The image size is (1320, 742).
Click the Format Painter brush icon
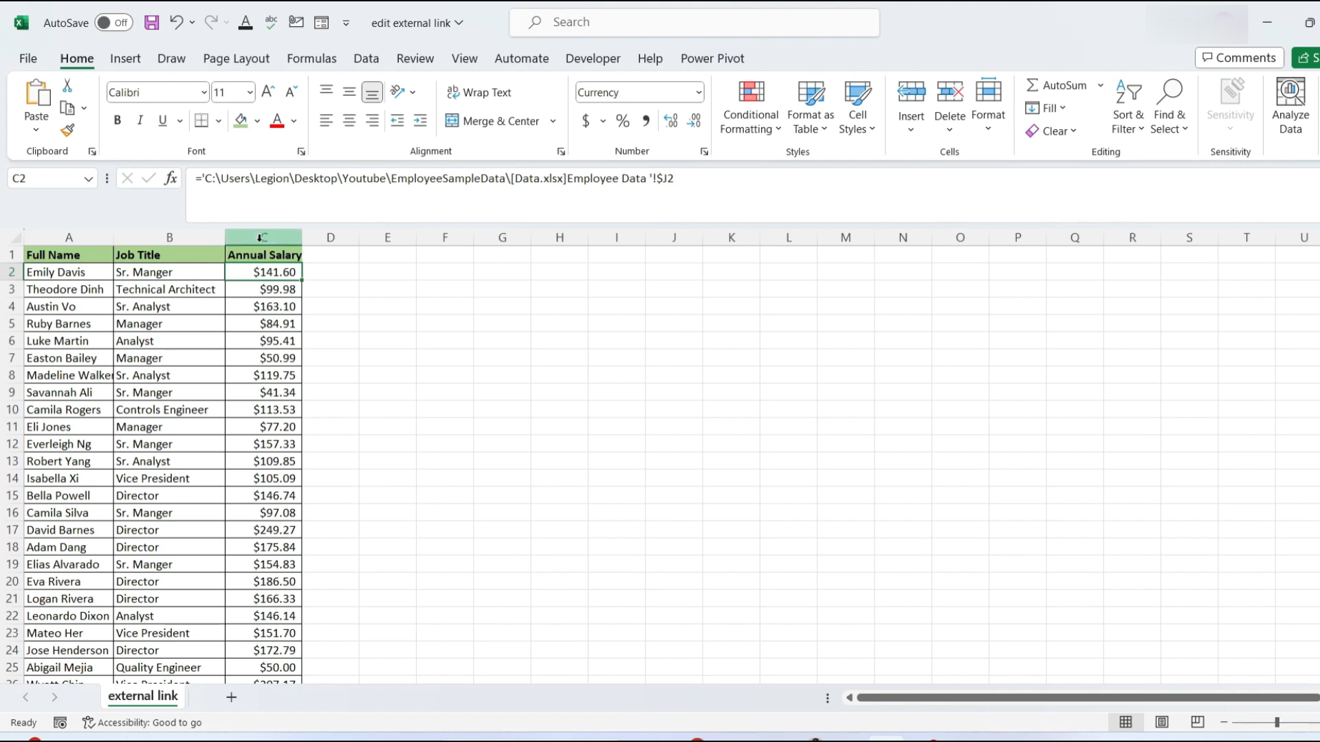click(67, 130)
